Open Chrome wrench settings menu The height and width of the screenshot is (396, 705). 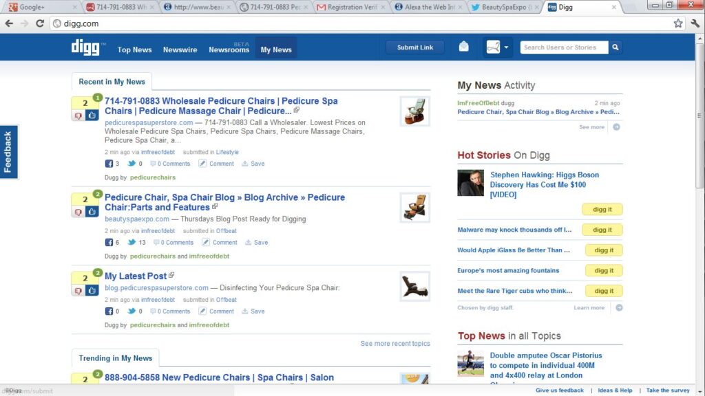pyautogui.click(x=695, y=23)
